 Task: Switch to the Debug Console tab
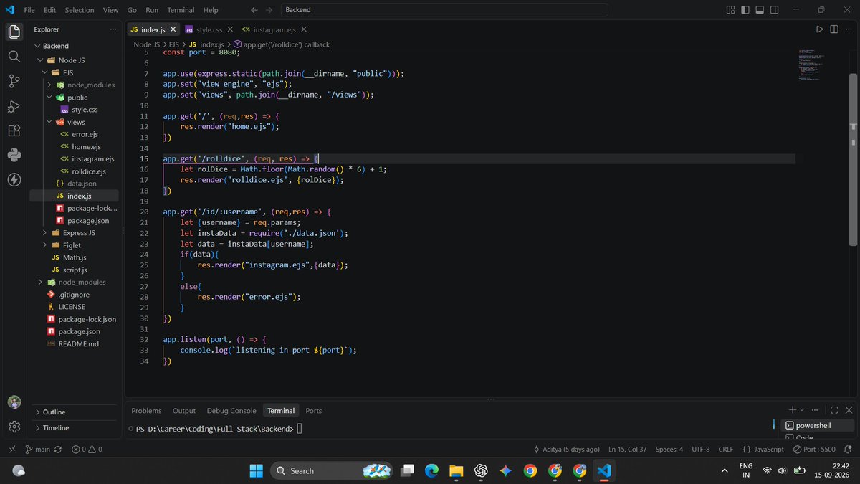tap(231, 411)
